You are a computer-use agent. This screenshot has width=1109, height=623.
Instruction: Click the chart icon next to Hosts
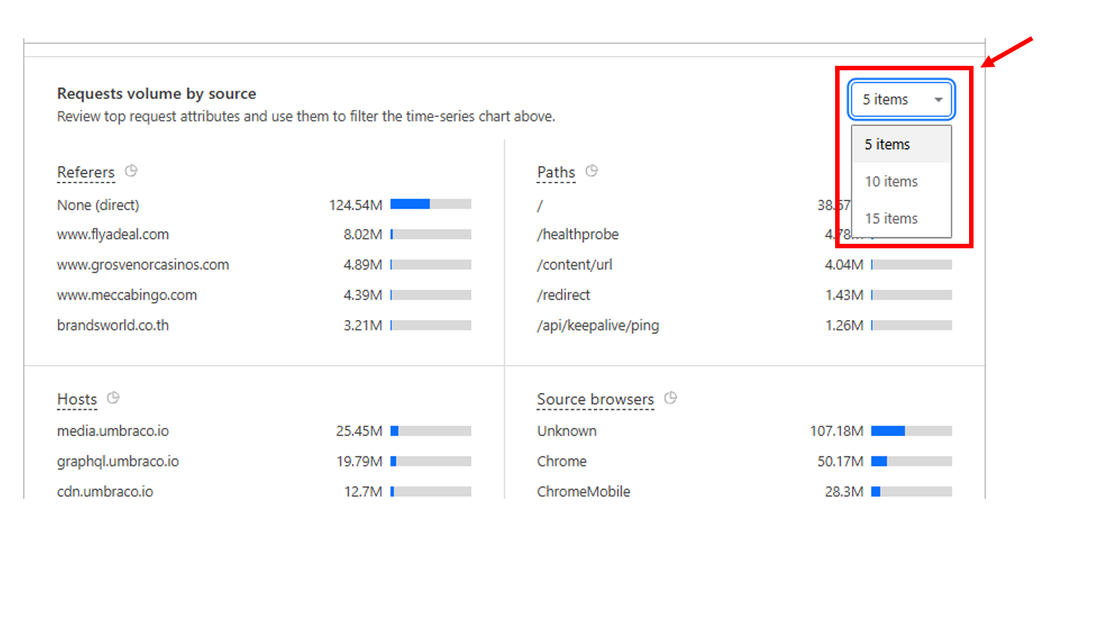pos(113,398)
